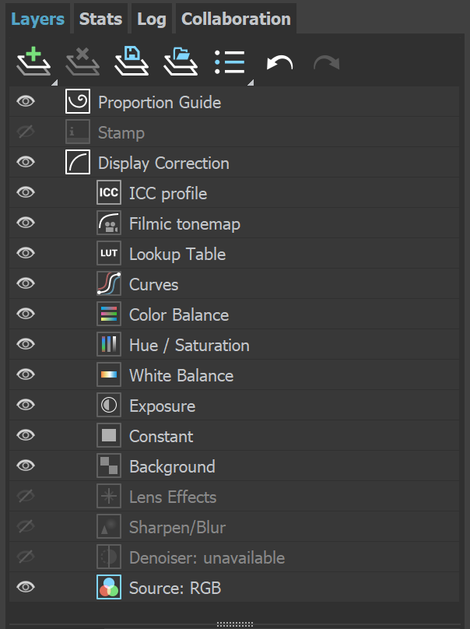Select the Exposure layer name
Image resolution: width=470 pixels, height=629 pixels.
(162, 406)
